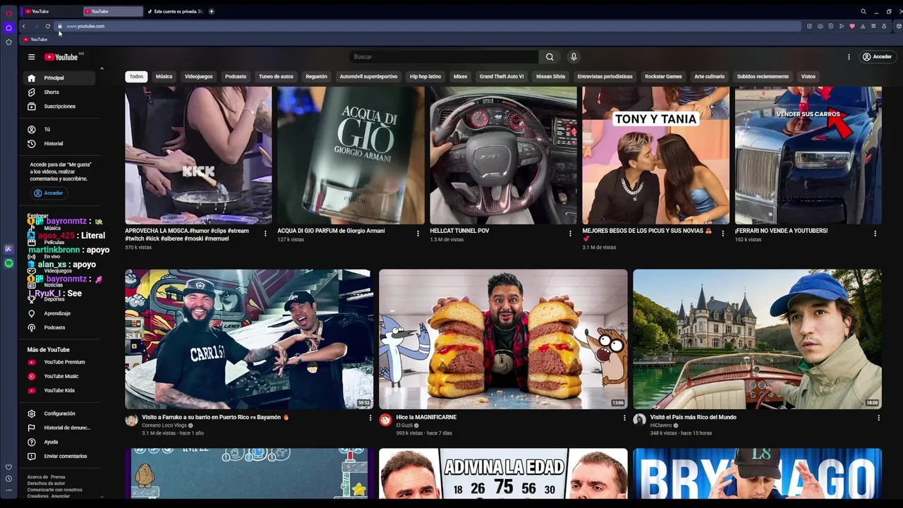Open the Visito a Farruko video thumbnail
903x508 pixels.
[249, 339]
